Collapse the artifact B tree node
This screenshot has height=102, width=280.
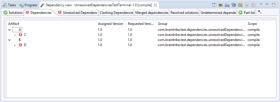10,40
